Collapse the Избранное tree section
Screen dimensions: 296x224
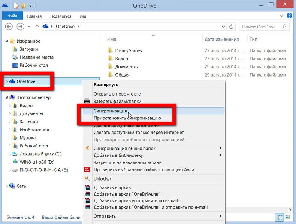[x=7, y=41]
